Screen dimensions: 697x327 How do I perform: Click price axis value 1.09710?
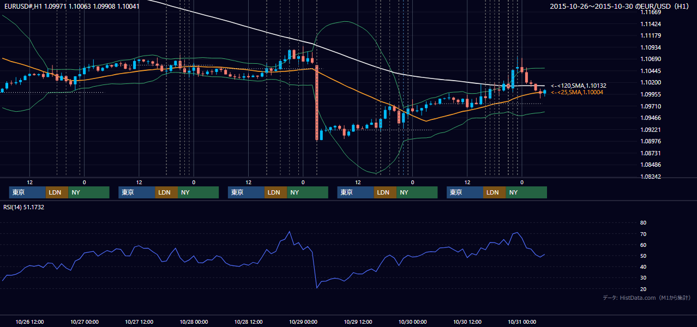click(x=651, y=106)
